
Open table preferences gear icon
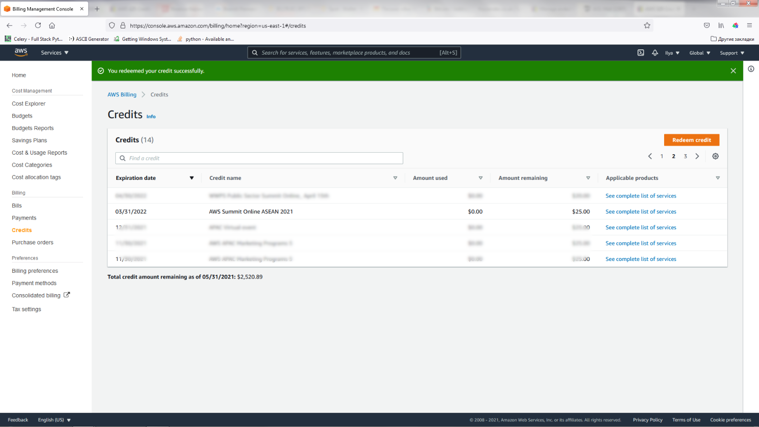pyautogui.click(x=715, y=156)
